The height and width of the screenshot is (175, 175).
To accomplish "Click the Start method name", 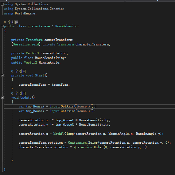I will pos(40,75).
